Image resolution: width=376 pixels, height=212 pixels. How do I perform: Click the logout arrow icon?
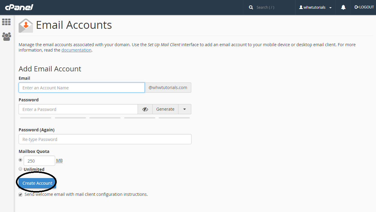click(x=357, y=7)
